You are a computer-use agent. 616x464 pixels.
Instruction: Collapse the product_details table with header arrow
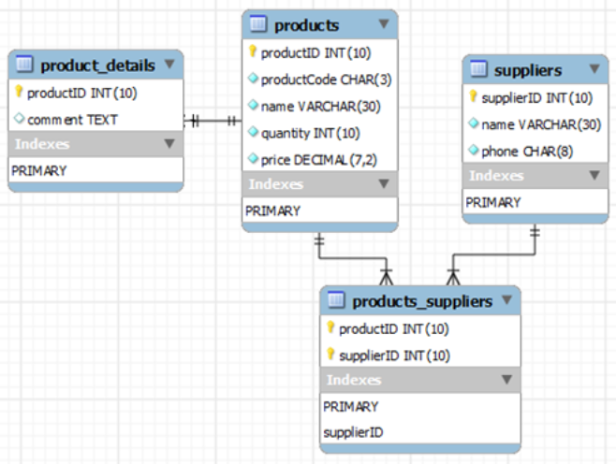[x=169, y=64]
